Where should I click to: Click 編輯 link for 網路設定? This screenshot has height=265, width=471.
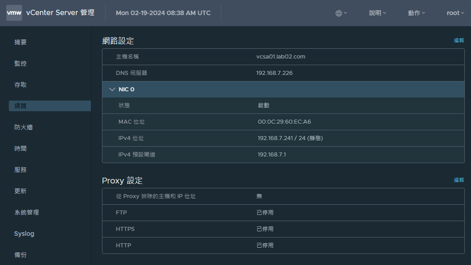tap(459, 40)
